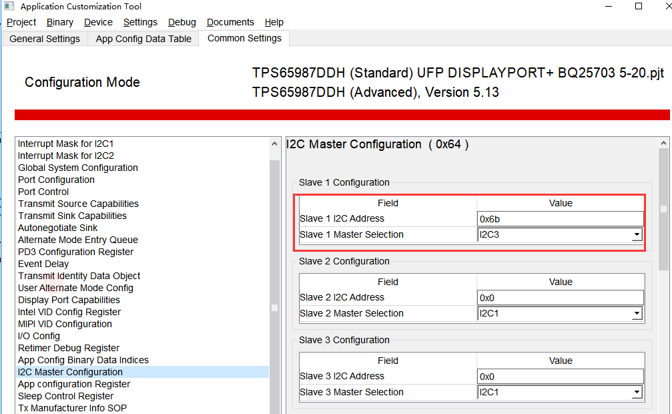Click the Slave 2 Master Selection label
Viewport: 672px width, 414px height.
(352, 313)
